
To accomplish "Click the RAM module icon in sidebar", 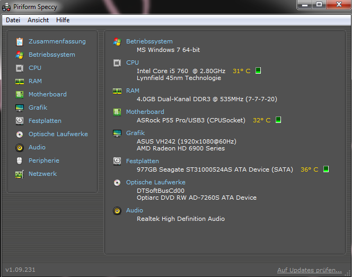I will (20, 82).
